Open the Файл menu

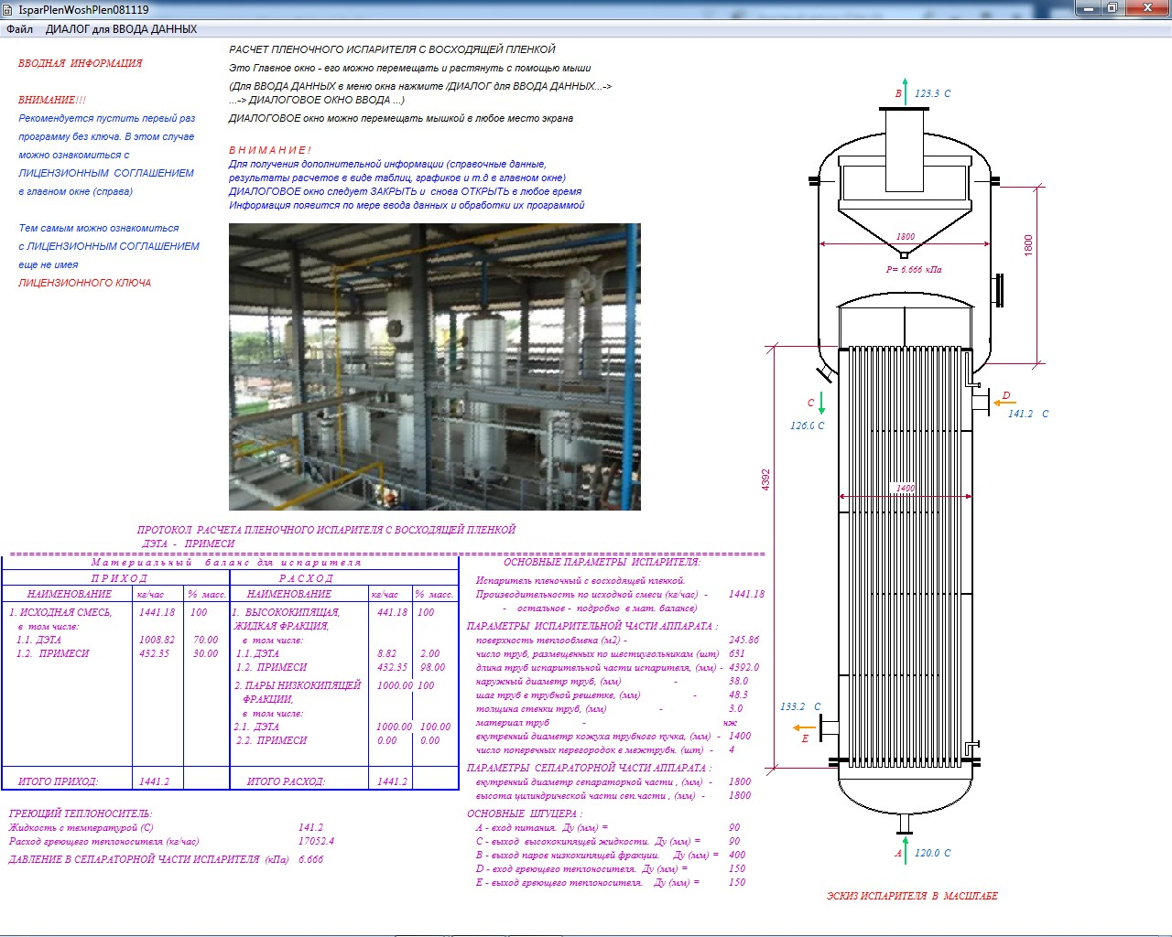(x=19, y=29)
